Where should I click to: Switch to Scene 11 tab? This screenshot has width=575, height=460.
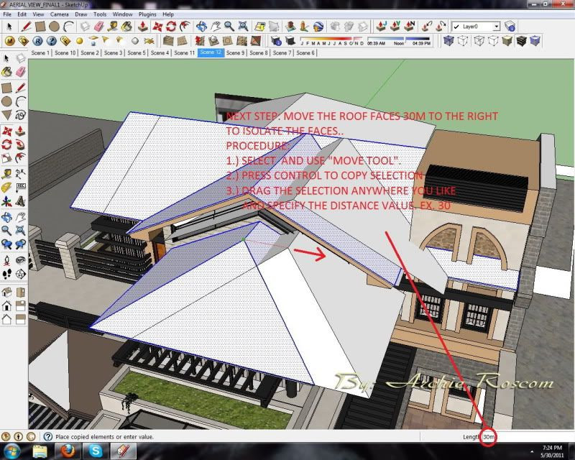185,52
